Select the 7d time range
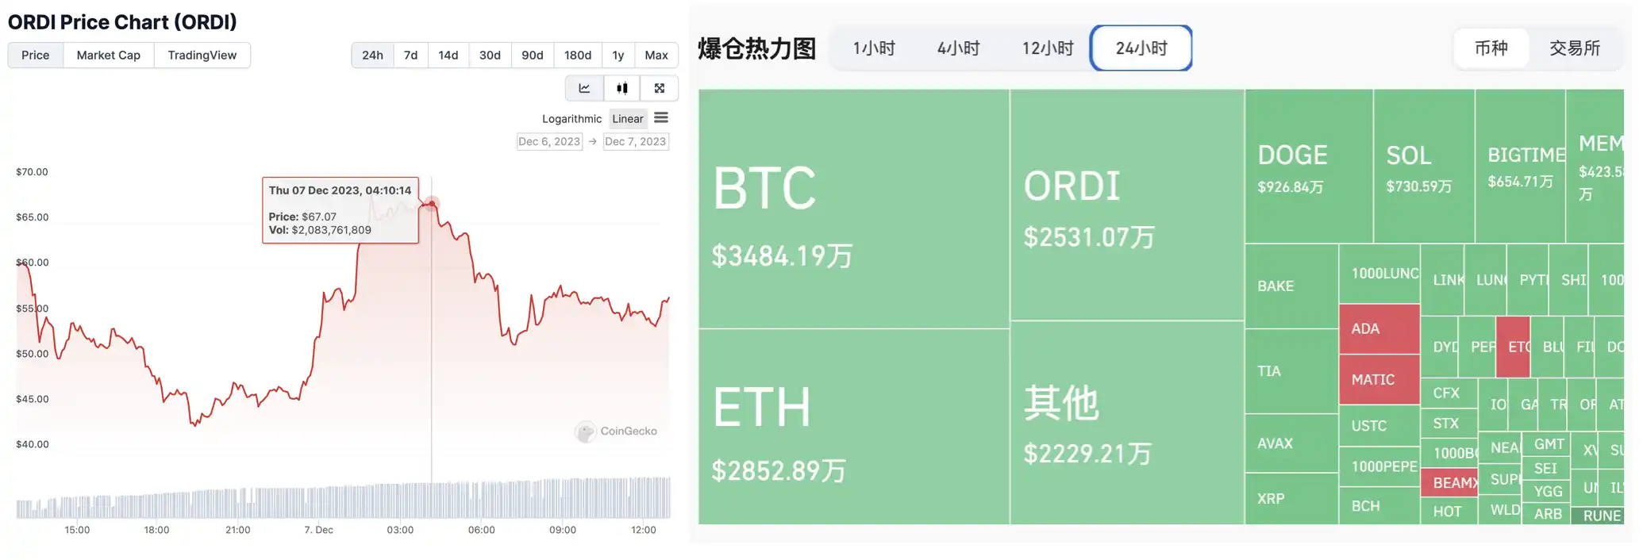This screenshot has width=1643, height=560. 410,56
